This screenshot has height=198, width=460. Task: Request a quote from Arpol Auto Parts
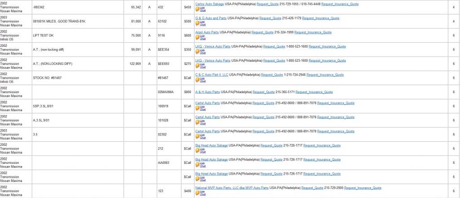262,32
